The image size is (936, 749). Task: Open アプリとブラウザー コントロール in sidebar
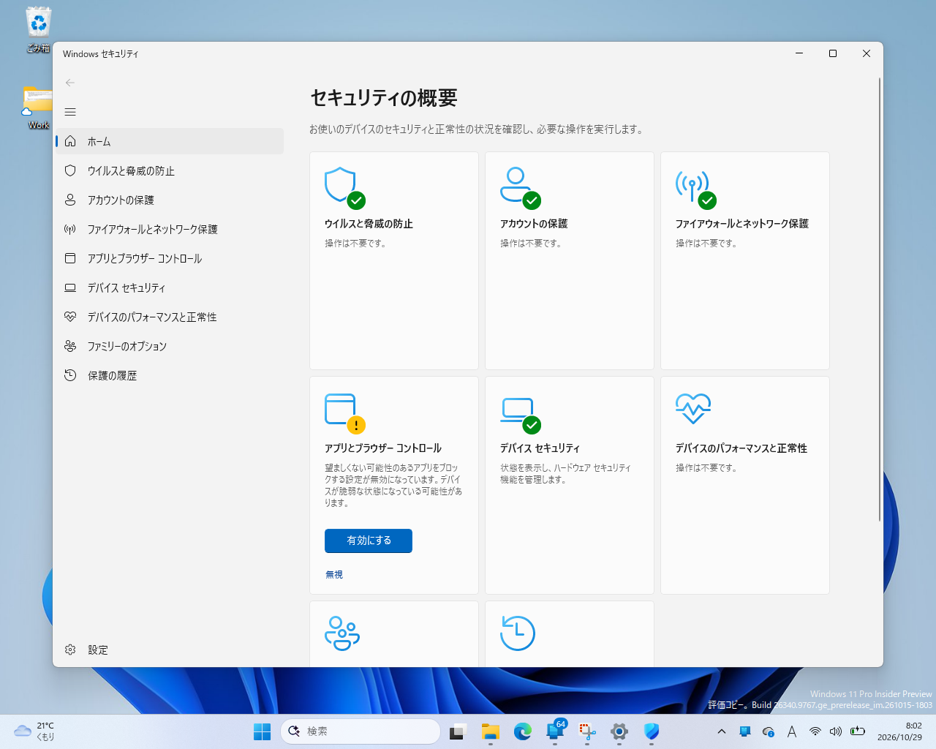coord(170,258)
